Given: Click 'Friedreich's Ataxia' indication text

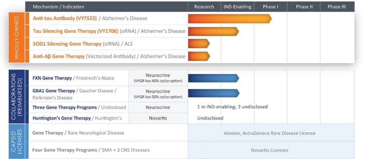Looking at the screenshot, I should click(x=95, y=78).
